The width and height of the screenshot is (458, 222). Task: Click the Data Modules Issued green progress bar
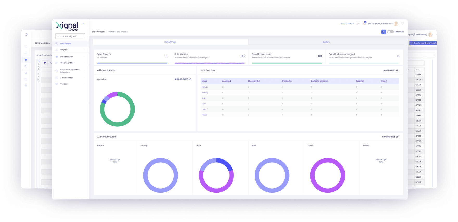(287, 63)
